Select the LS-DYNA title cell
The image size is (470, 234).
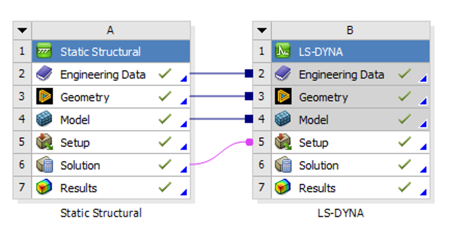[350, 51]
